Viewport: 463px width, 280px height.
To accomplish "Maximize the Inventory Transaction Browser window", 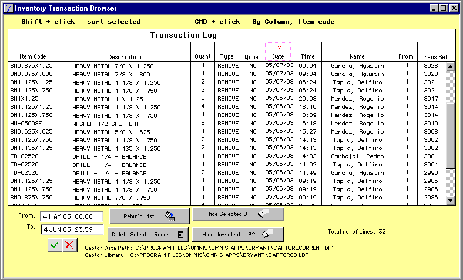I will coord(444,8).
